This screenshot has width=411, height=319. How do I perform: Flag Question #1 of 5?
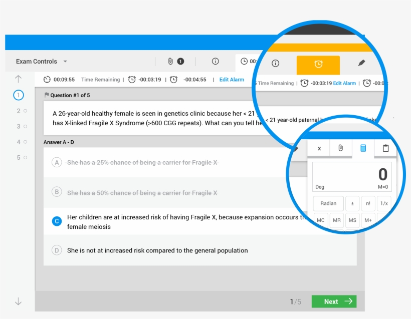click(x=47, y=95)
